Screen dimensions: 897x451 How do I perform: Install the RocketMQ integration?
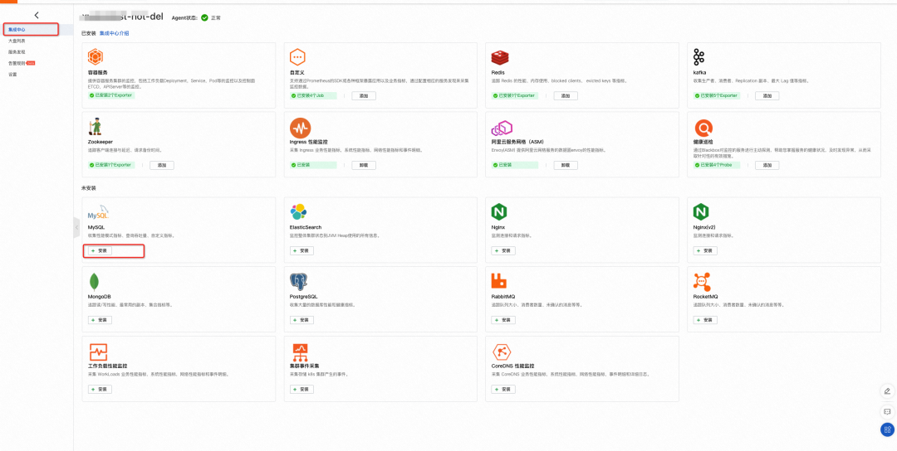705,320
